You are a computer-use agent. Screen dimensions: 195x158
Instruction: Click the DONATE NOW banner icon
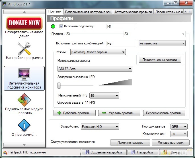24,23
